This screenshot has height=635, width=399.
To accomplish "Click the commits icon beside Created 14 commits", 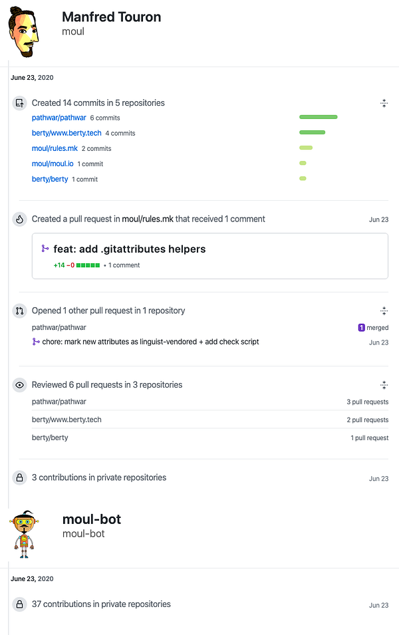I will (x=19, y=103).
